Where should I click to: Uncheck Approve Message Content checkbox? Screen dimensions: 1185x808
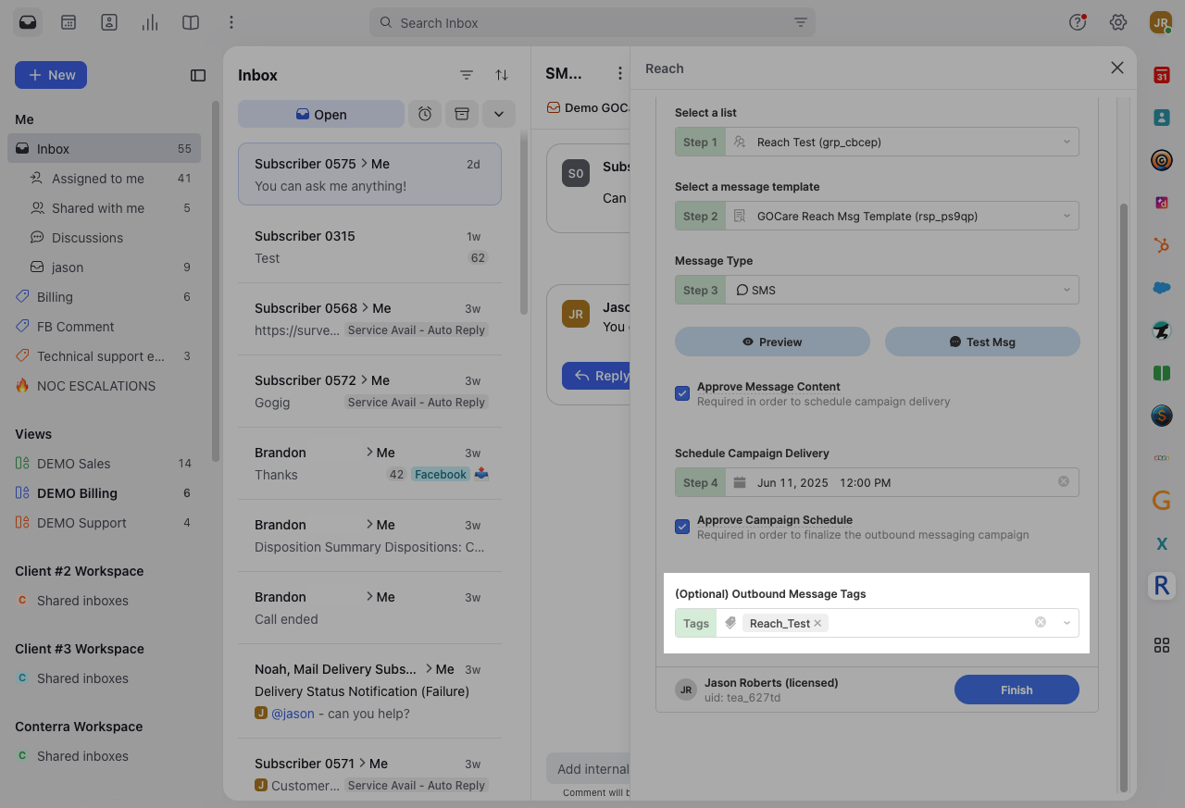[682, 393]
